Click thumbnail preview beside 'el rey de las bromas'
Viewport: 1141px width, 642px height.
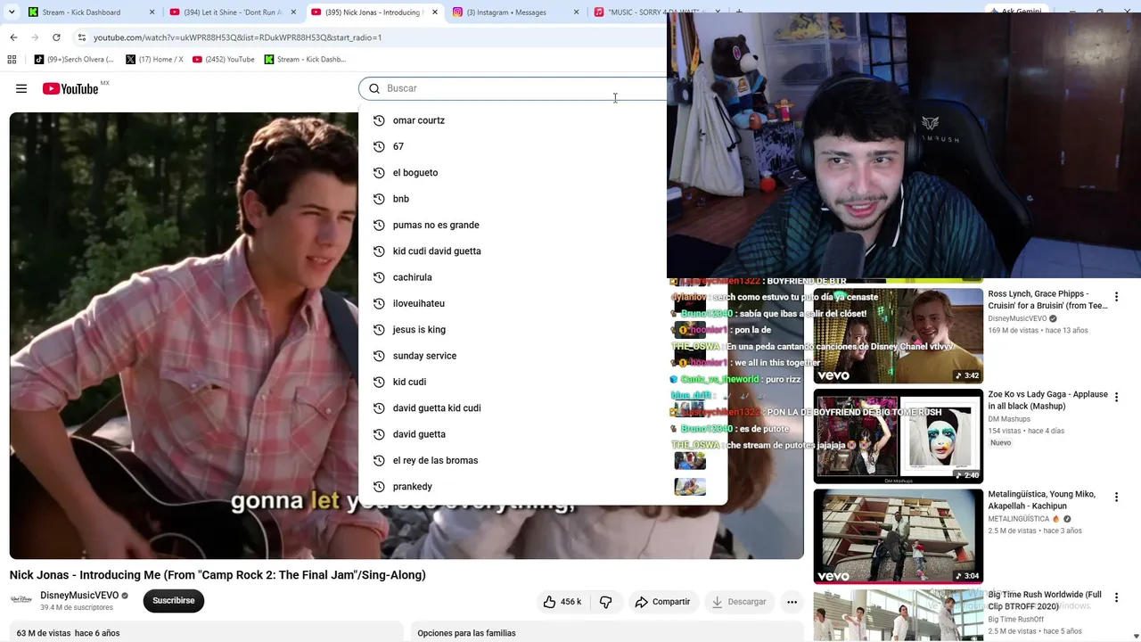click(x=690, y=460)
